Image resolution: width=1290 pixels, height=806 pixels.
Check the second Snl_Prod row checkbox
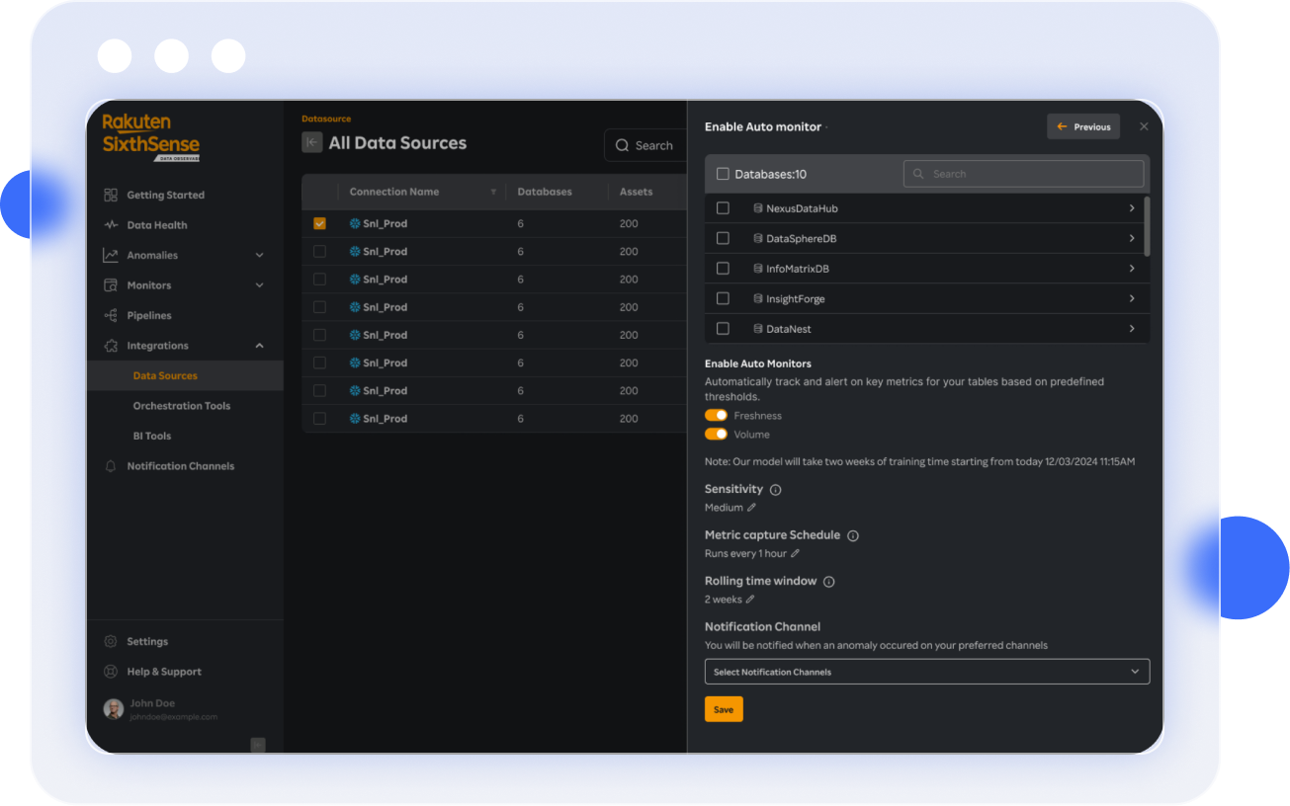point(319,251)
